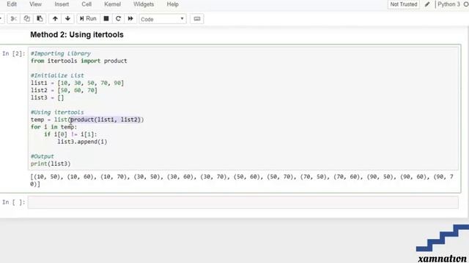The width and height of the screenshot is (469, 263).
Task: Click the In [ ]: empty cell prompt
Action: [14, 202]
